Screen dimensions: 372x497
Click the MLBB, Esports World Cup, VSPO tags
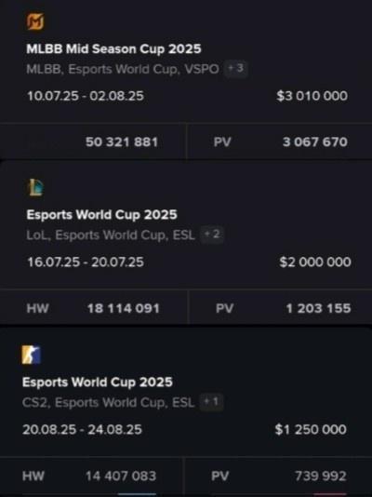click(x=123, y=69)
